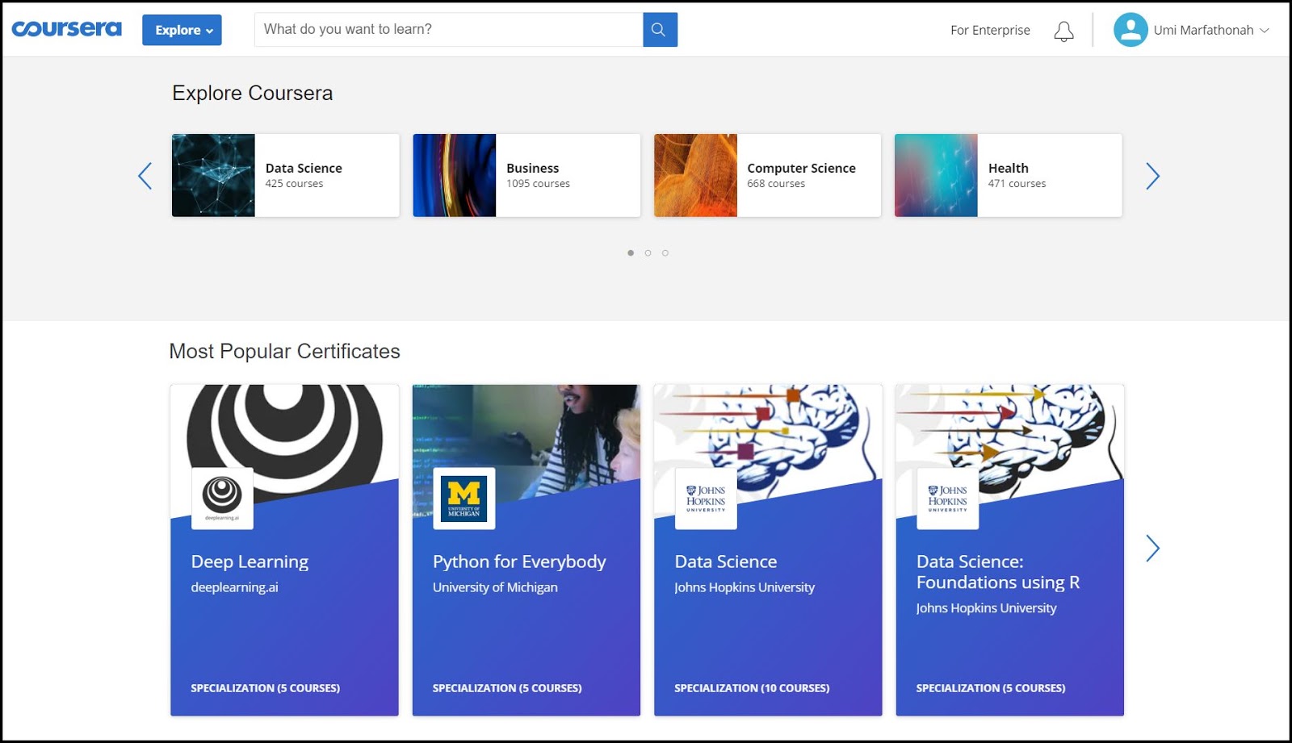Select the Business category with 1095 courses
The height and width of the screenshot is (743, 1292).
tap(526, 175)
